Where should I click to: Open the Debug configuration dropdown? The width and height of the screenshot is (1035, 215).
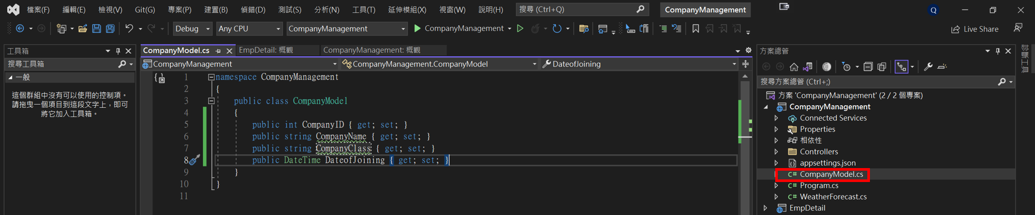[x=193, y=29]
